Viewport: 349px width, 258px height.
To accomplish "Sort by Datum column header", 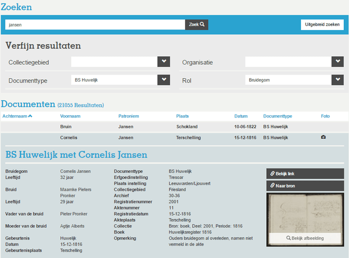I will point(241,116).
